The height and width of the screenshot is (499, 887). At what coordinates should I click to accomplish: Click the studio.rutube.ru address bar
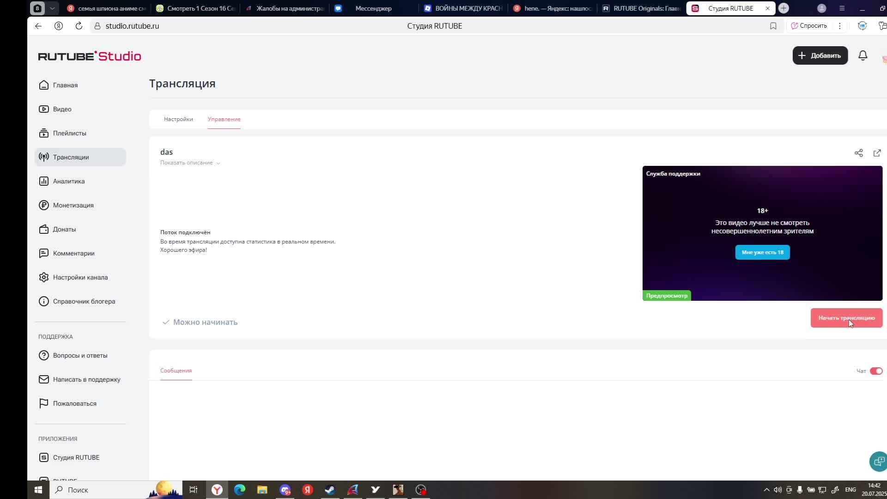pos(132,26)
